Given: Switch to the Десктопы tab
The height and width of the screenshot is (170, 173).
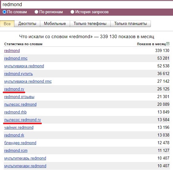Looking at the screenshot, I should 27,24.
